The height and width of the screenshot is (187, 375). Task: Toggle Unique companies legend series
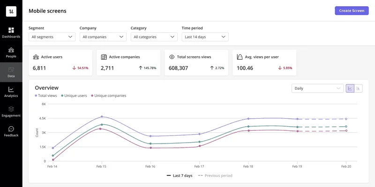[109, 96]
